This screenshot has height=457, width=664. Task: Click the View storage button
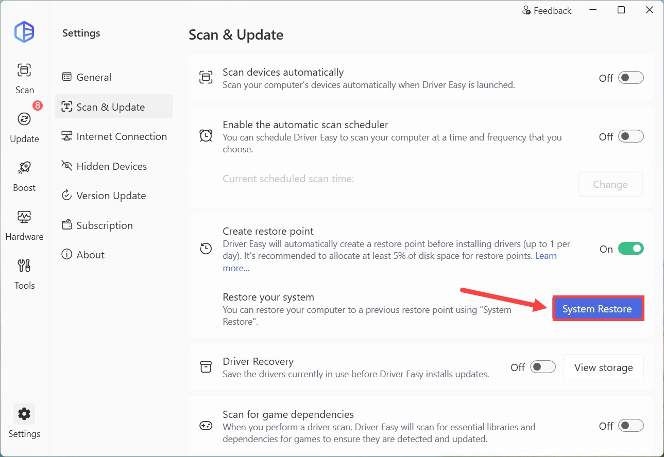click(604, 367)
